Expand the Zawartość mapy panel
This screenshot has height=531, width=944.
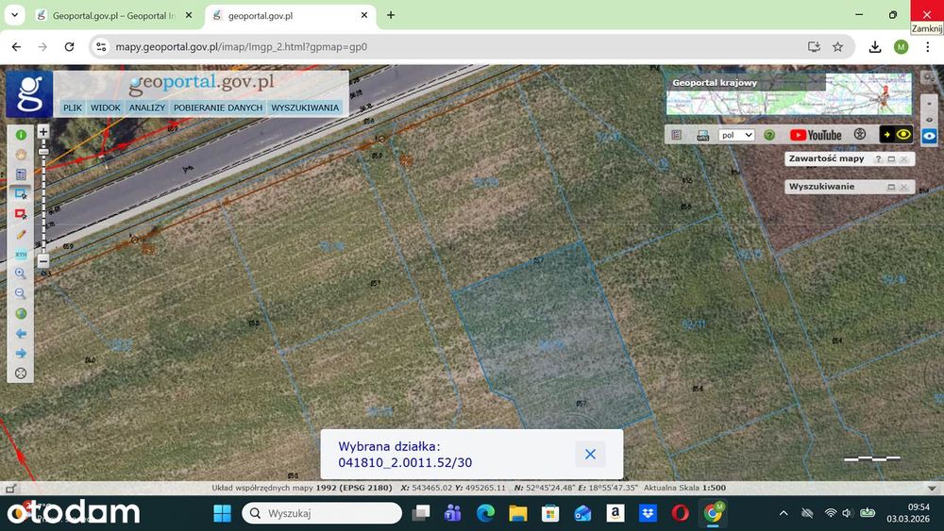(892, 158)
